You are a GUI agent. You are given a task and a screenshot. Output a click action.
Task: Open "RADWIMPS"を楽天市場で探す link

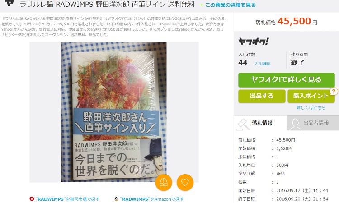click(x=67, y=199)
